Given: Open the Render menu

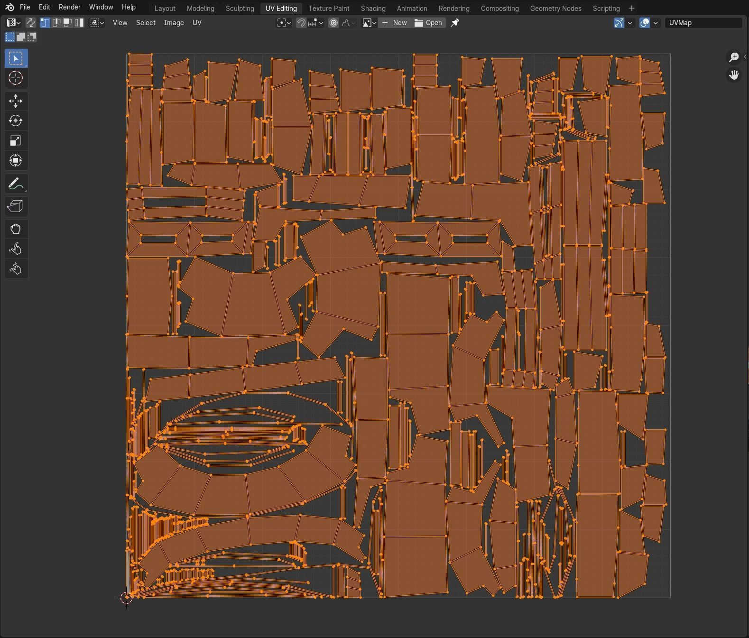Looking at the screenshot, I should [x=70, y=8].
